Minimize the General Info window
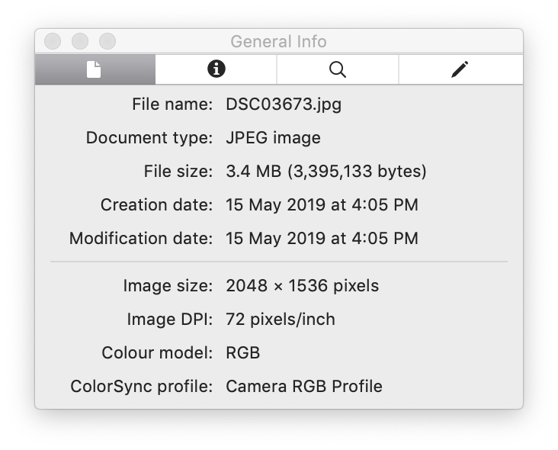 80,41
